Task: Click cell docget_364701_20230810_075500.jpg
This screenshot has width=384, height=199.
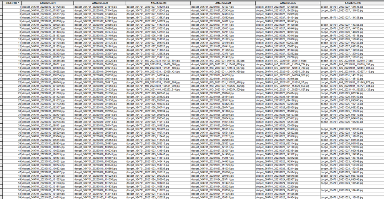Action: (48, 18)
